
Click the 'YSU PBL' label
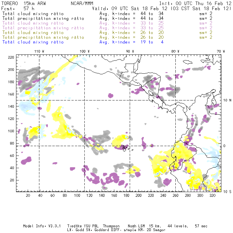click(91, 226)
